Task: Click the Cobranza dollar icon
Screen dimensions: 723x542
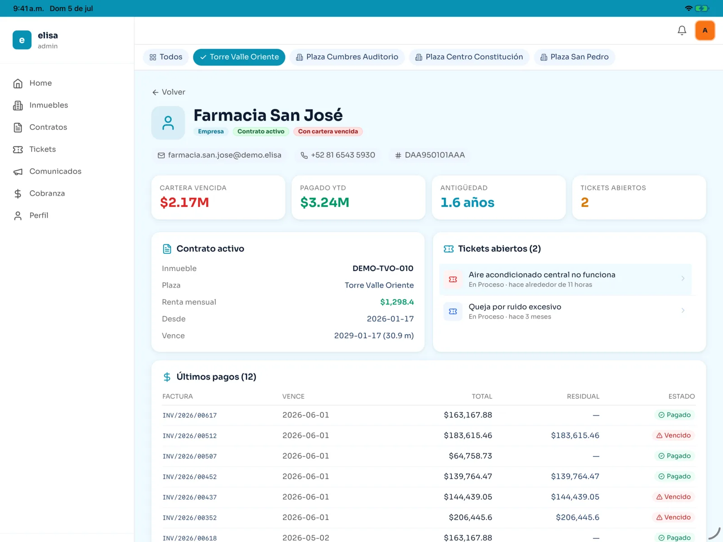Action: tap(18, 194)
